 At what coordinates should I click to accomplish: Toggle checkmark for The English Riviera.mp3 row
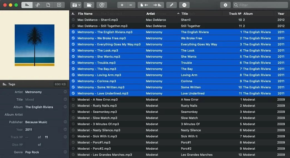coord(73,32)
